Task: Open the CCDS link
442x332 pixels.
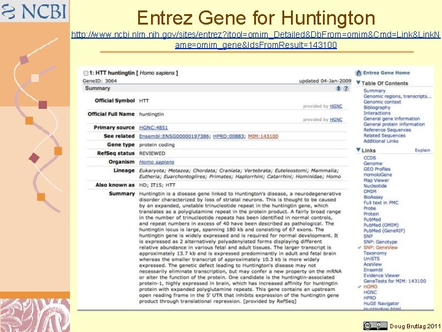Action: coord(370,158)
